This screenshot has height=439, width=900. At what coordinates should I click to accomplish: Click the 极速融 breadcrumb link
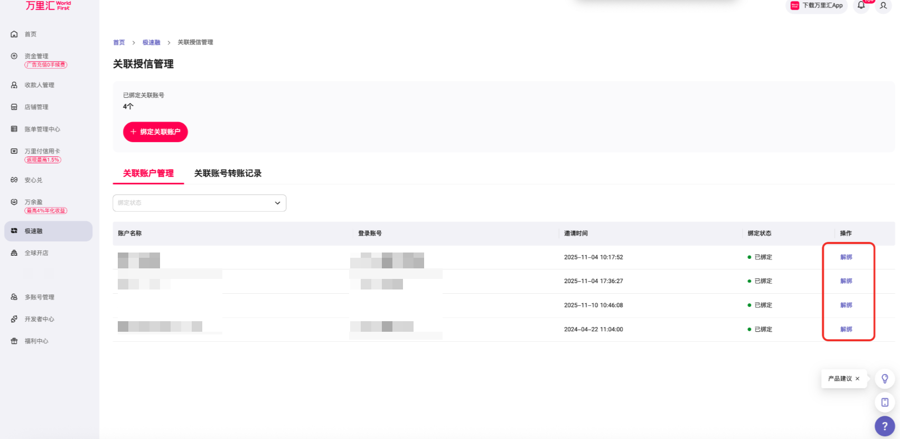151,43
